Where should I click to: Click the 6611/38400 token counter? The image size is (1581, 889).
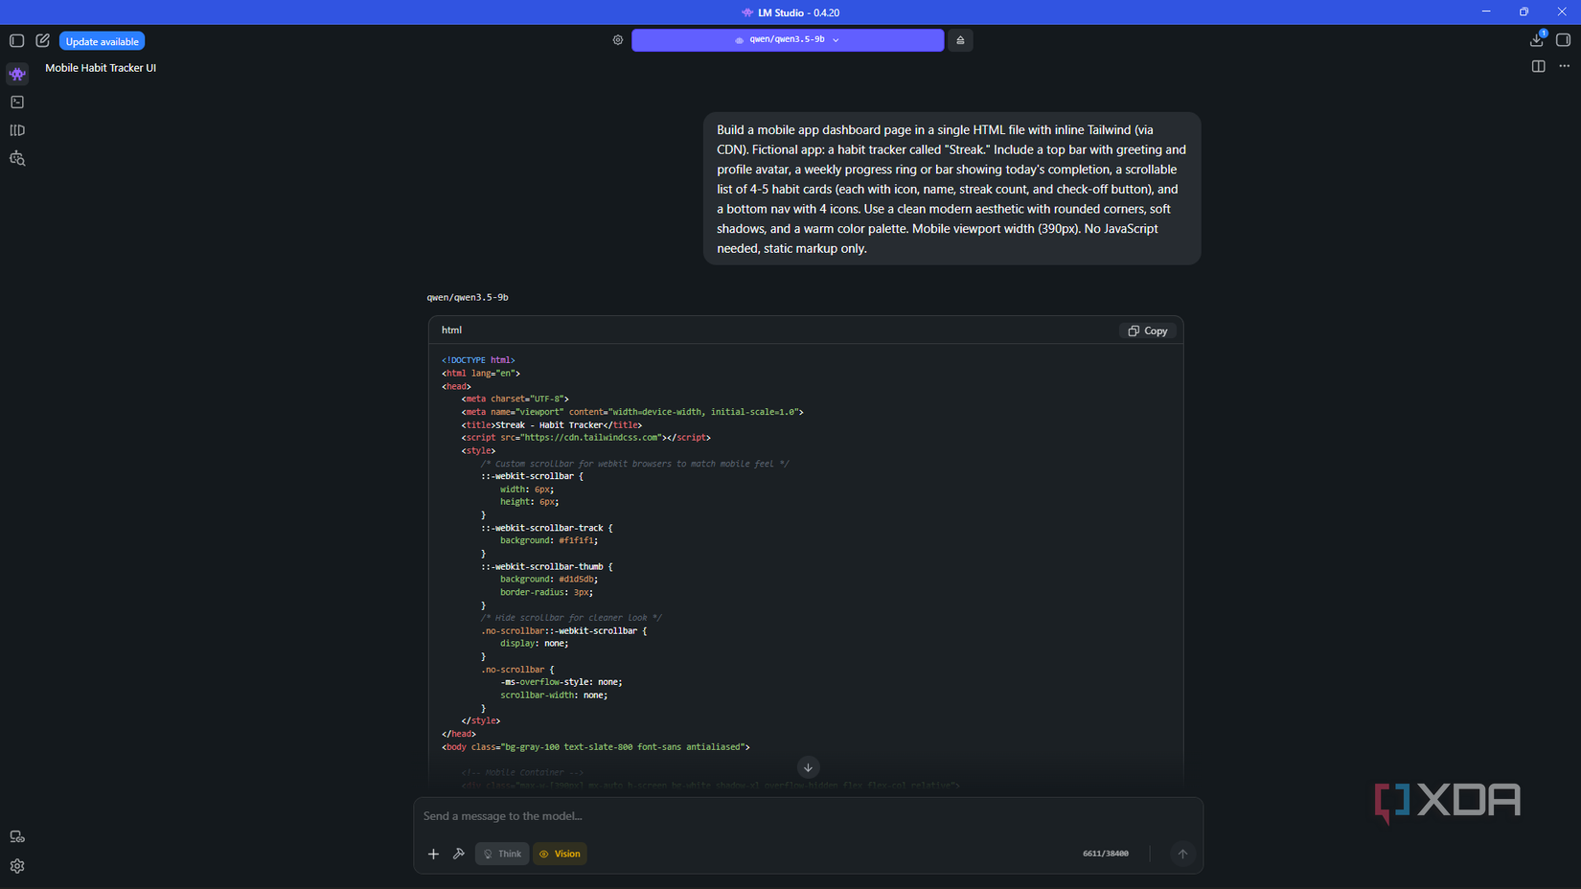pos(1106,854)
